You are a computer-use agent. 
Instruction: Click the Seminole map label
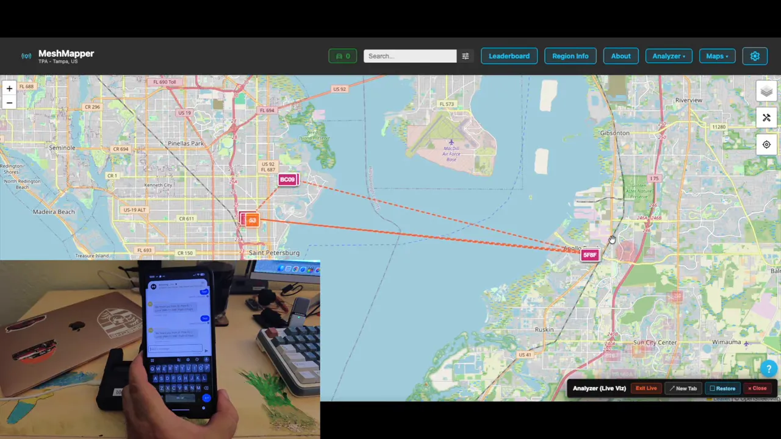[62, 148]
